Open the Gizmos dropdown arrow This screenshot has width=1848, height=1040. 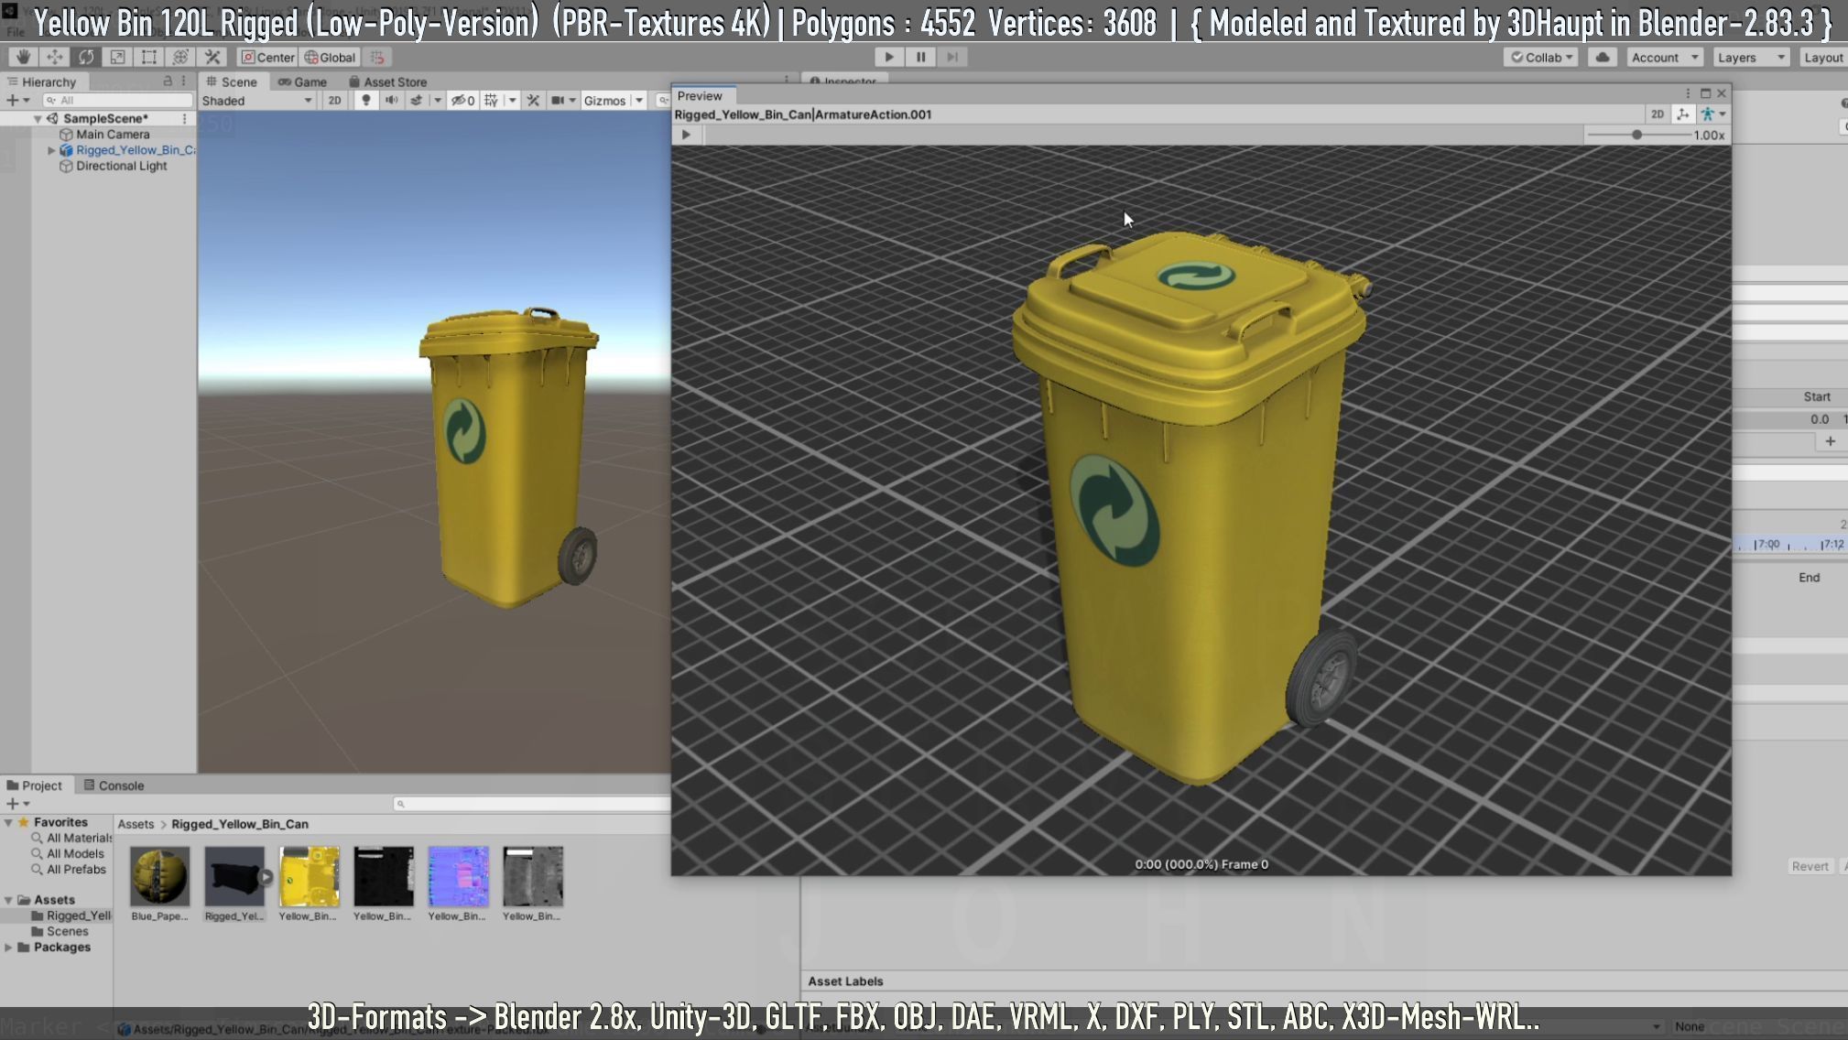(x=639, y=101)
